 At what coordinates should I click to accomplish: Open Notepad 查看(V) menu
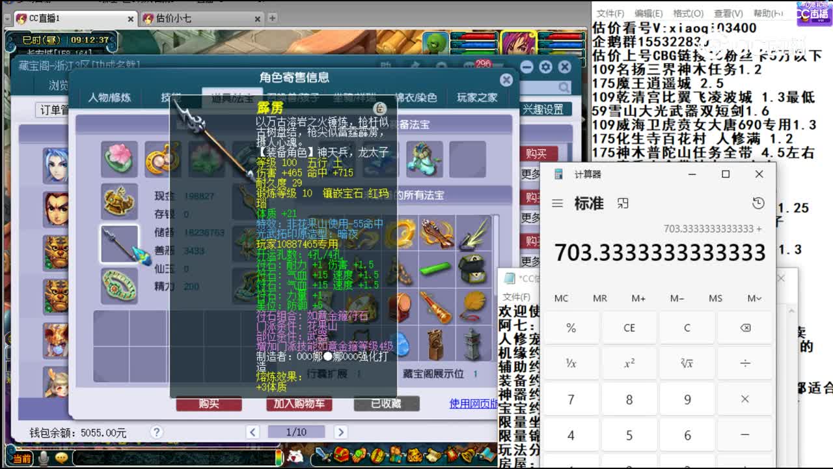pos(728,13)
